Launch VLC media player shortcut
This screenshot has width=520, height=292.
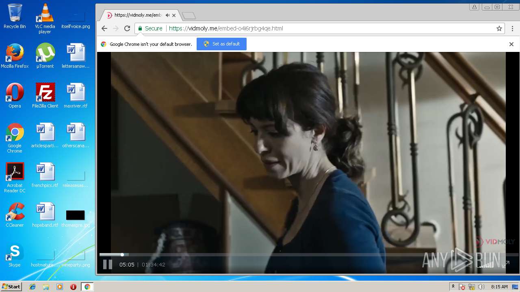45,19
